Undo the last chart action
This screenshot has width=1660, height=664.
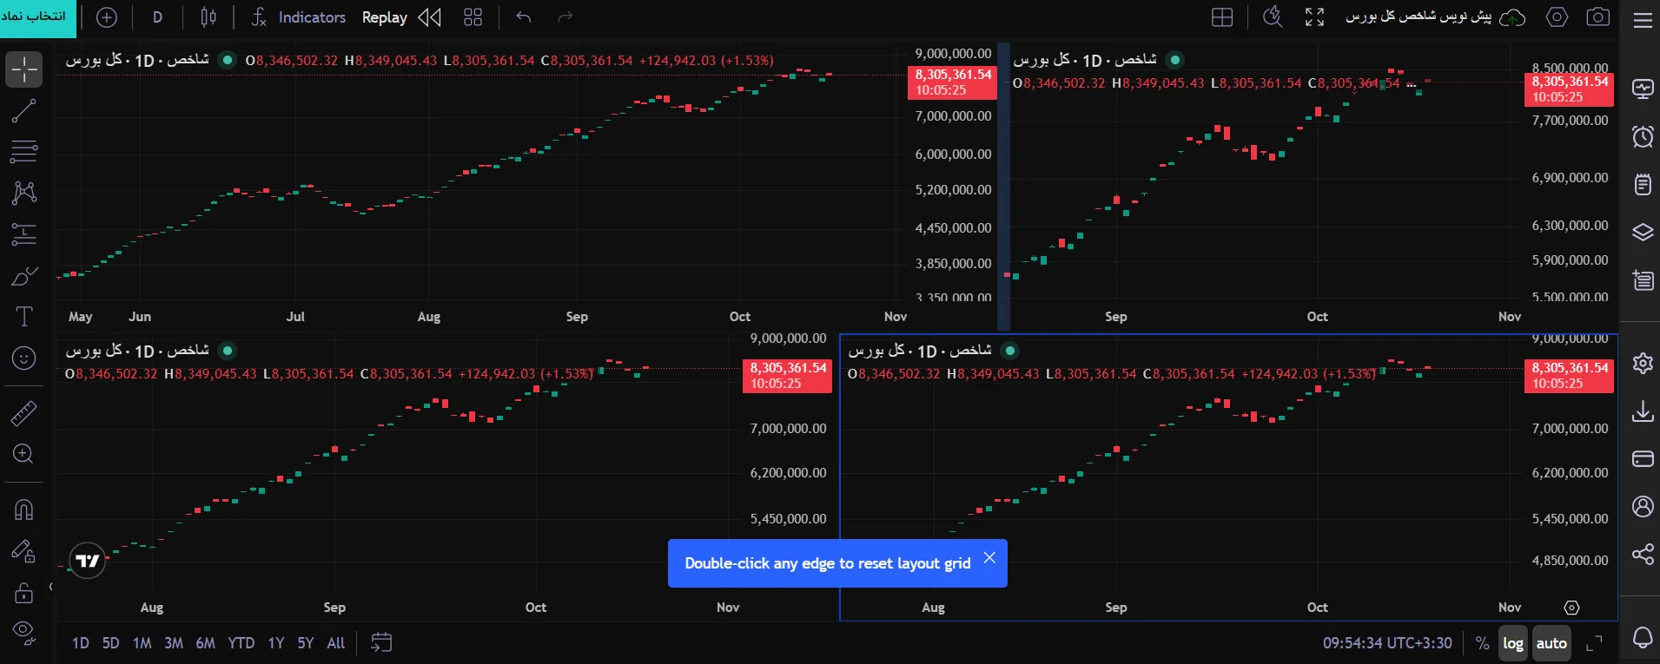[x=523, y=17]
